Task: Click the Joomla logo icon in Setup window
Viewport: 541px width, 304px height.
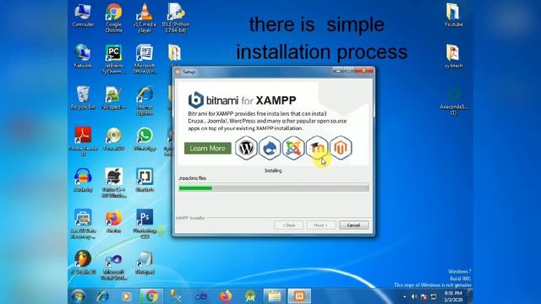Action: click(x=293, y=148)
